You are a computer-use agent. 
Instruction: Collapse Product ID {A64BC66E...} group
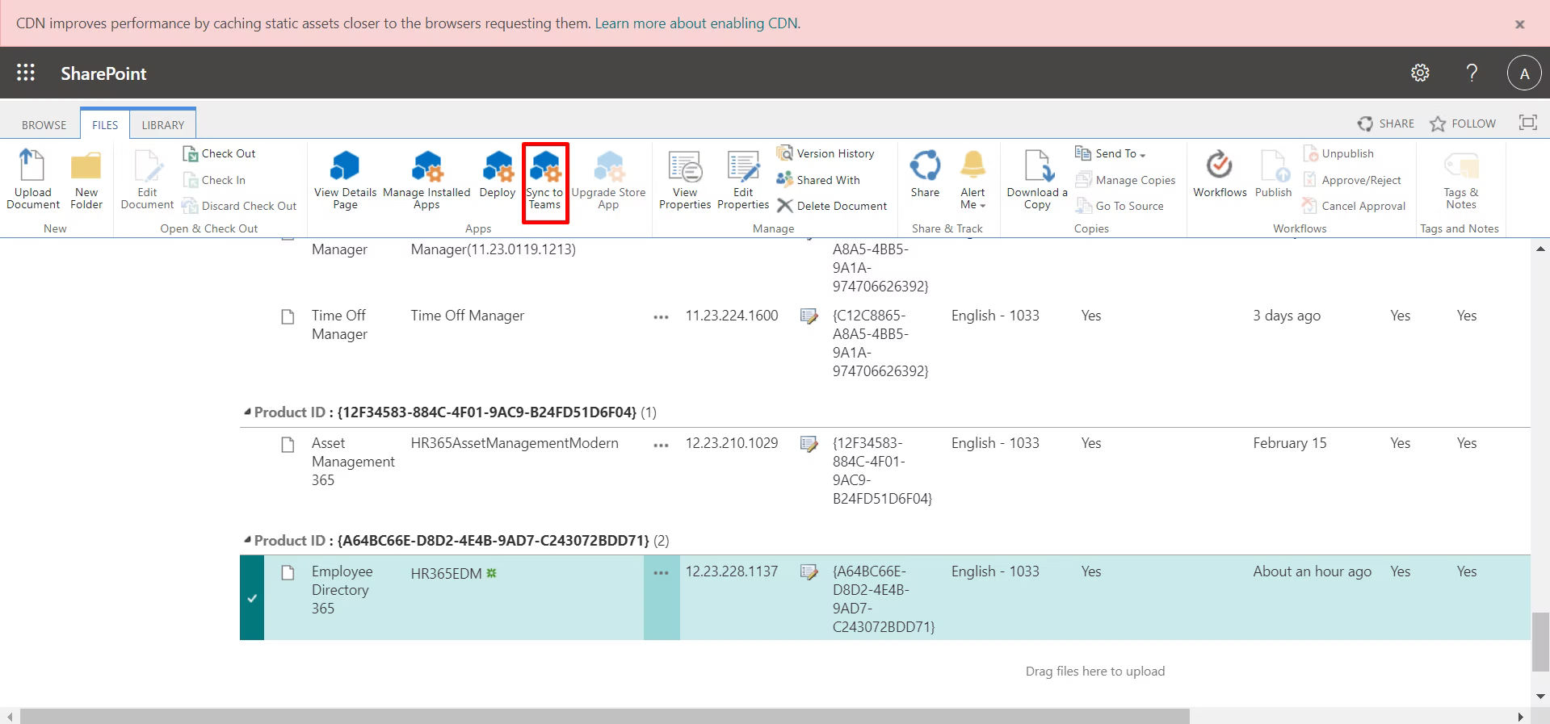coord(247,541)
